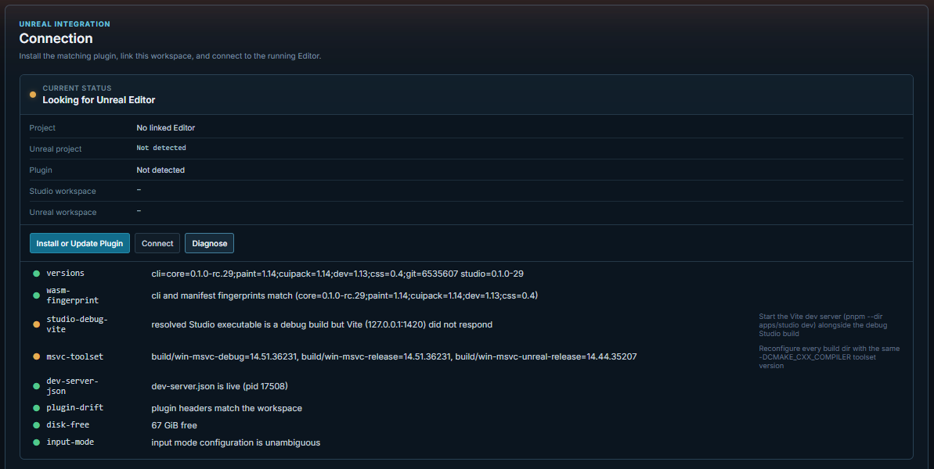This screenshot has width=934, height=469.
Task: Click 'cli and manifest fingerprints match' message
Action: (x=344, y=295)
